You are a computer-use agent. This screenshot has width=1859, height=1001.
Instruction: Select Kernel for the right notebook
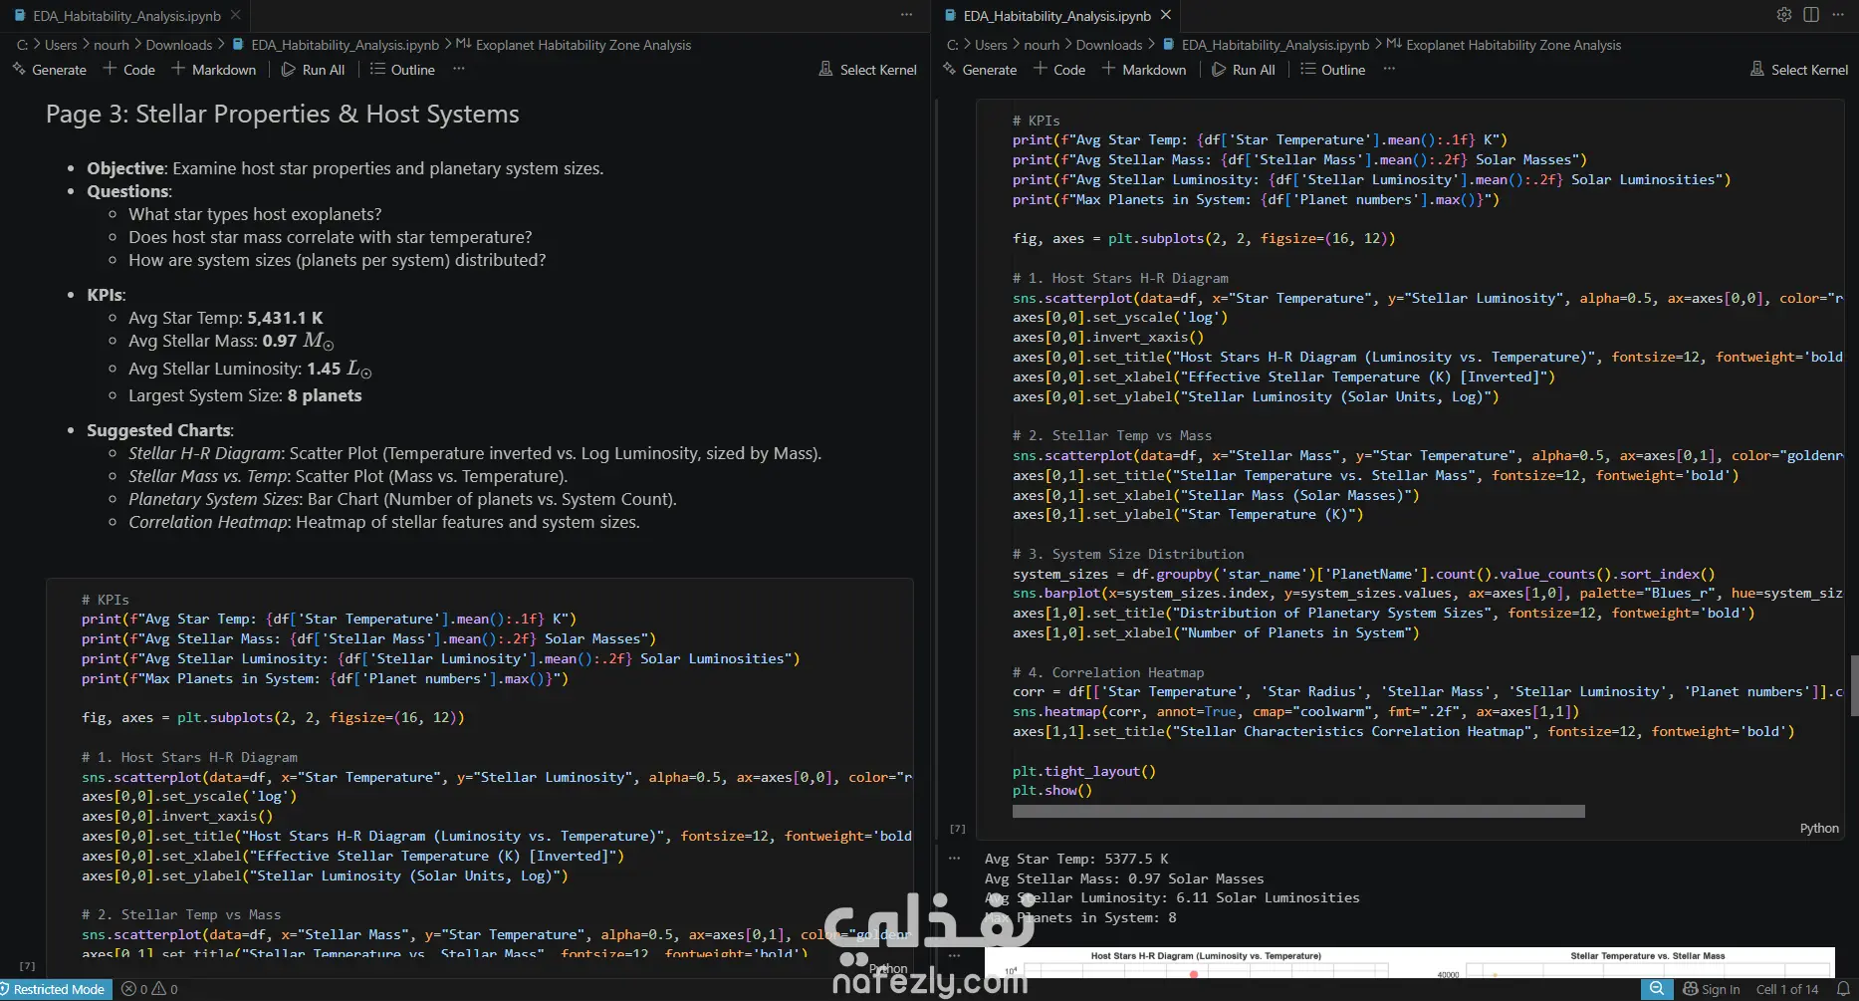(x=1798, y=70)
